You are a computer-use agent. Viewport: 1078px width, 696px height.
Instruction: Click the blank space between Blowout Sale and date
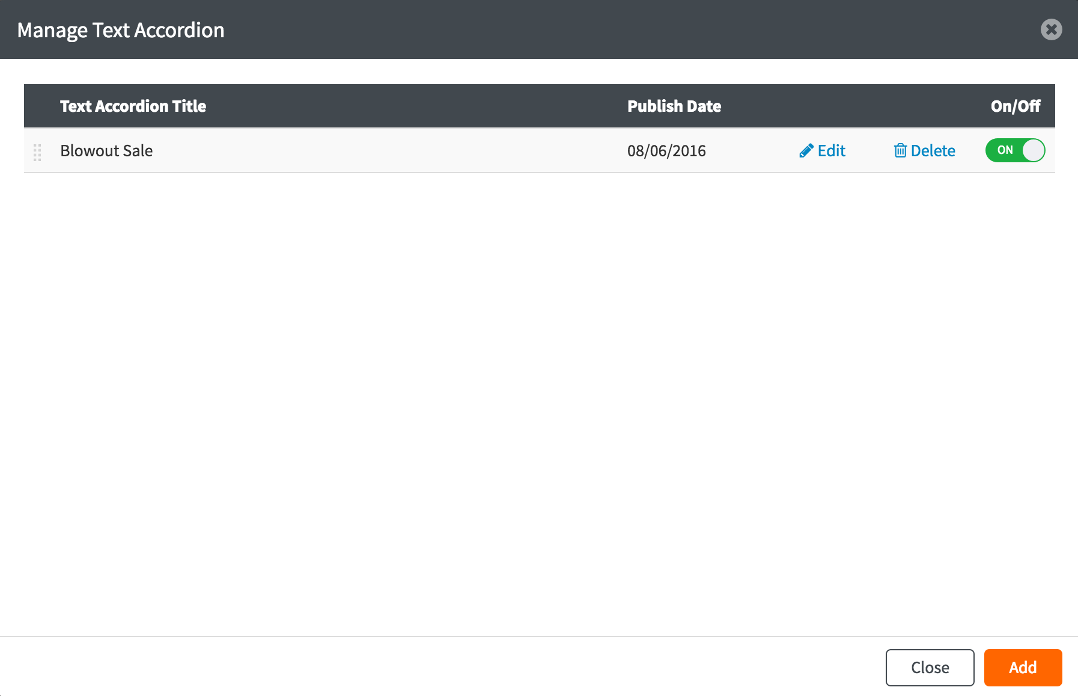click(x=391, y=151)
